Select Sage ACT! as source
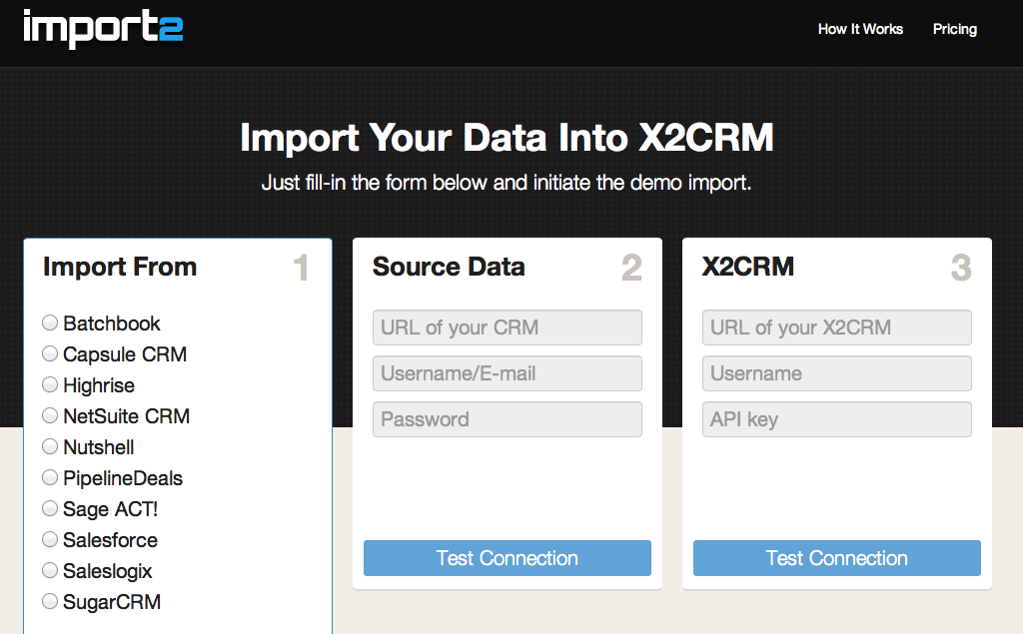 click(50, 509)
